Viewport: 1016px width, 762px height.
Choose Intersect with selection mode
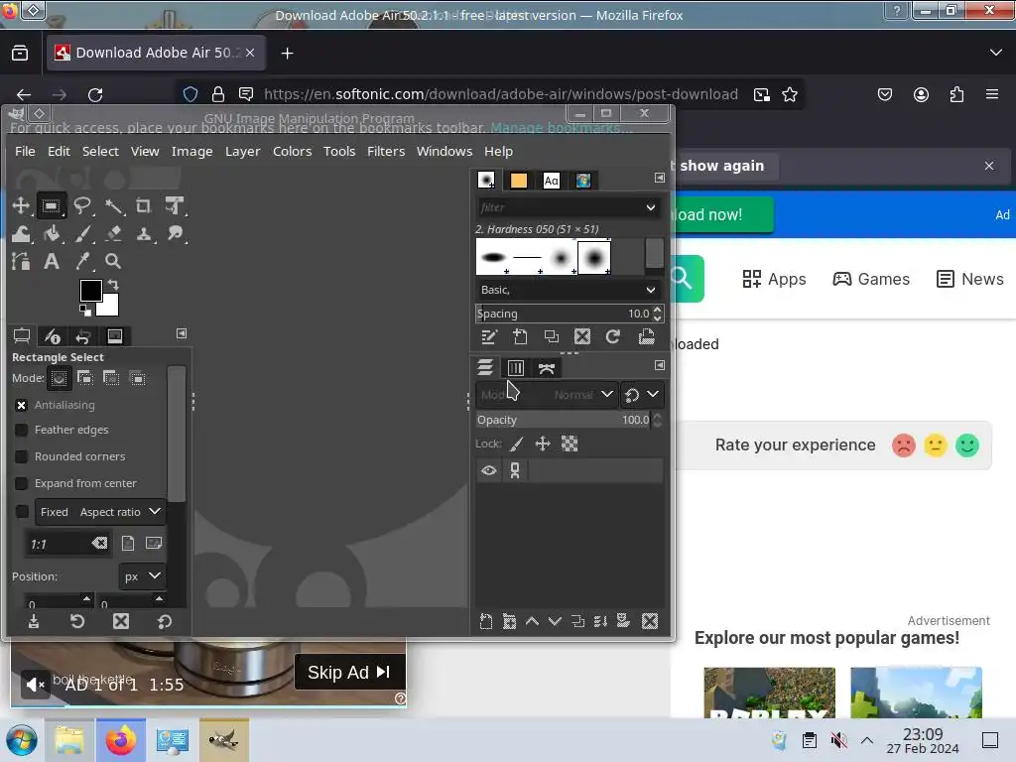137,378
